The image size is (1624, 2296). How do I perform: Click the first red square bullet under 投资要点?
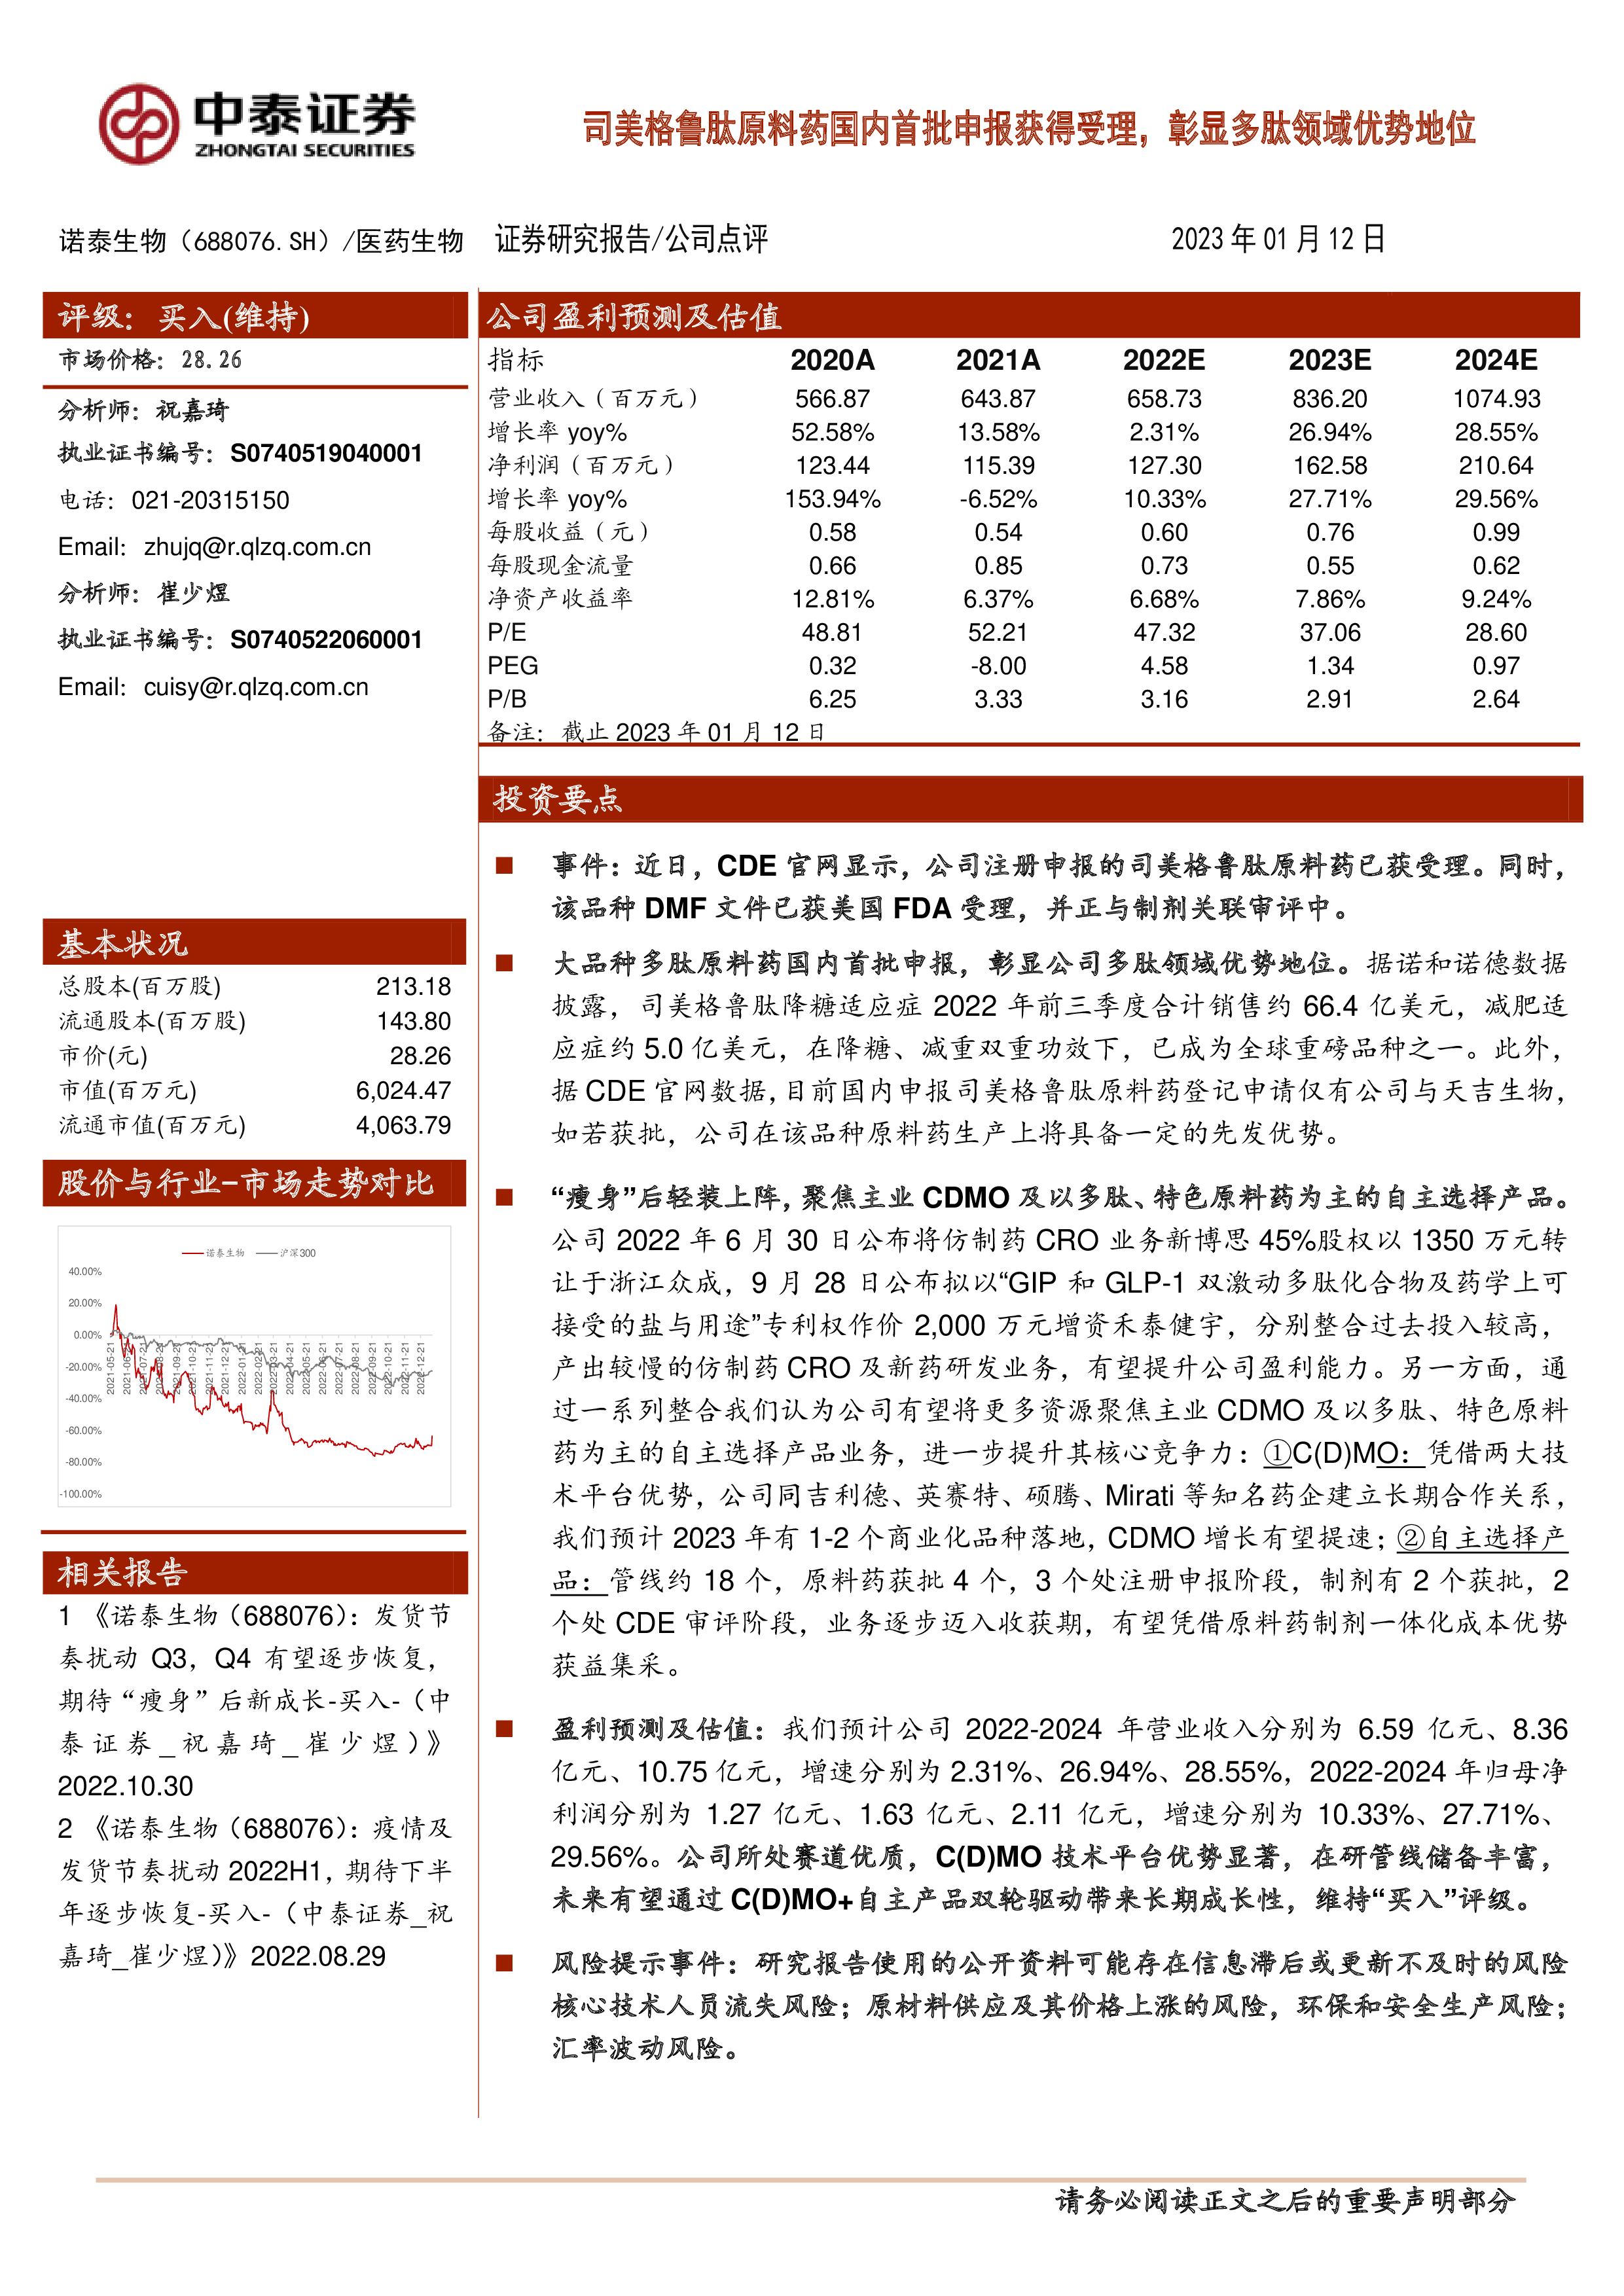pyautogui.click(x=504, y=865)
